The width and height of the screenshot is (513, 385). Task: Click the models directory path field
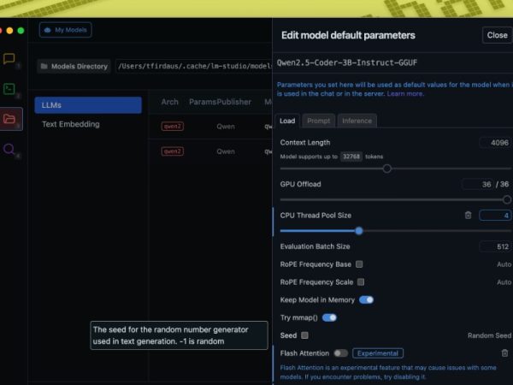click(194, 66)
